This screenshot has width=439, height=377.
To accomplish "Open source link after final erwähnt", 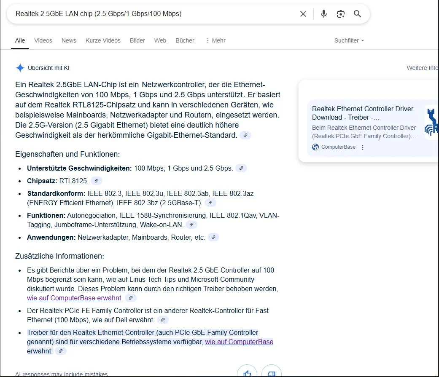I will coord(60,351).
